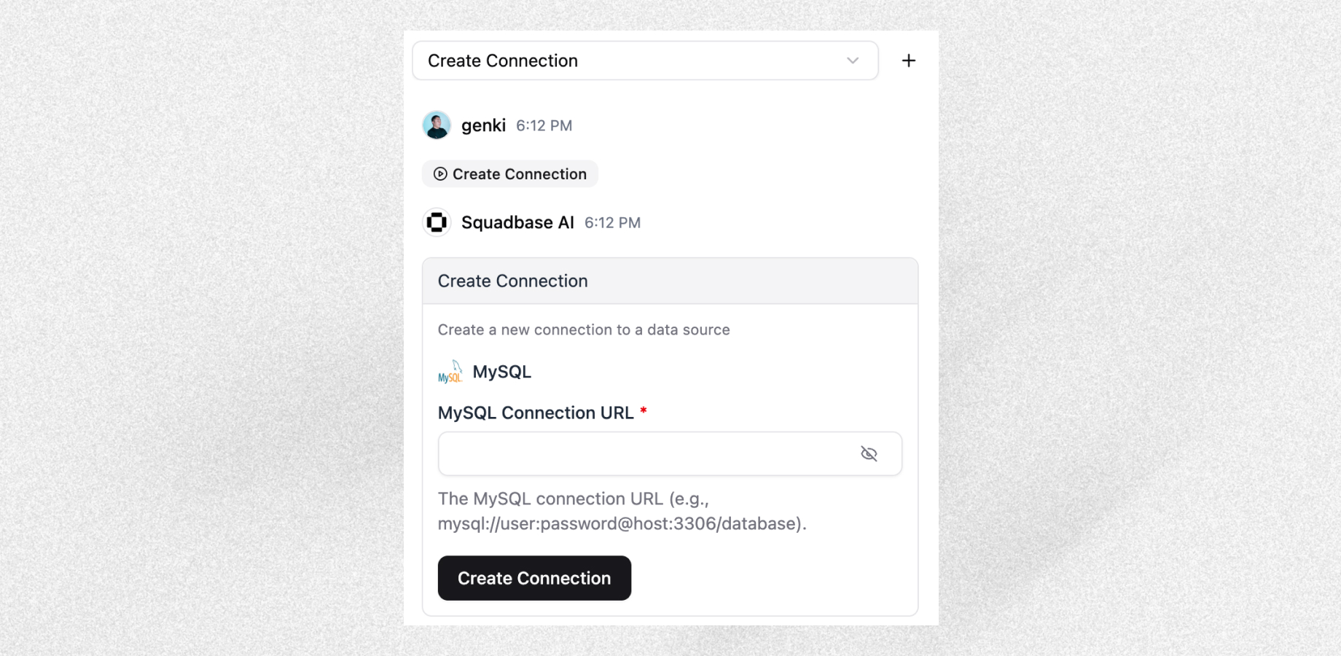
Task: Click the example mysql:// URL help text
Action: (622, 523)
